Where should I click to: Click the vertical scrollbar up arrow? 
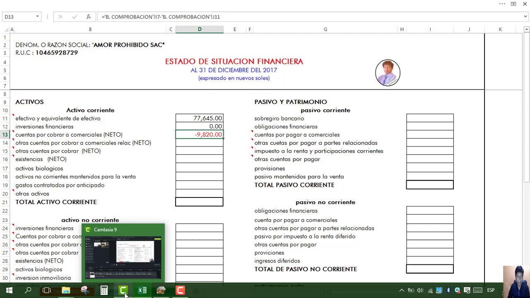pyautogui.click(x=526, y=29)
